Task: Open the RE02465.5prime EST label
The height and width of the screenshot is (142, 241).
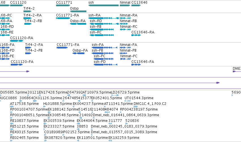Action: (24, 138)
